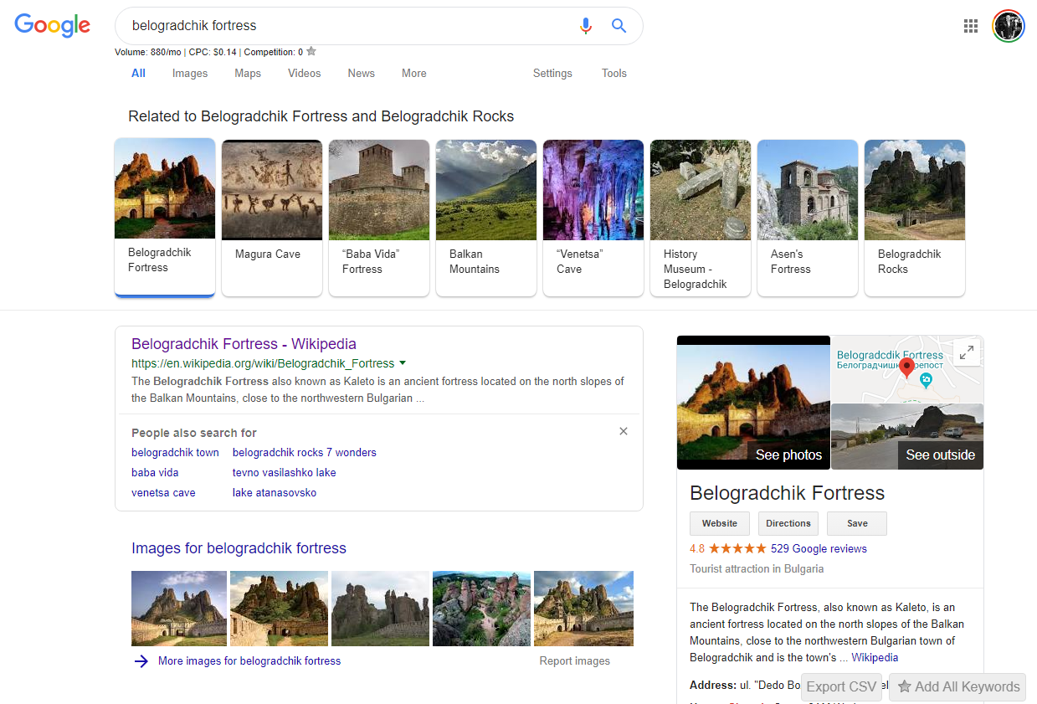This screenshot has width=1037, height=704.
Task: Open the Wikipedia URL dropdown arrow
Action: pos(403,363)
